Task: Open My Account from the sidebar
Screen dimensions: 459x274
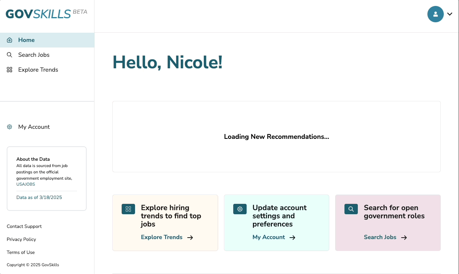Action: [34, 127]
